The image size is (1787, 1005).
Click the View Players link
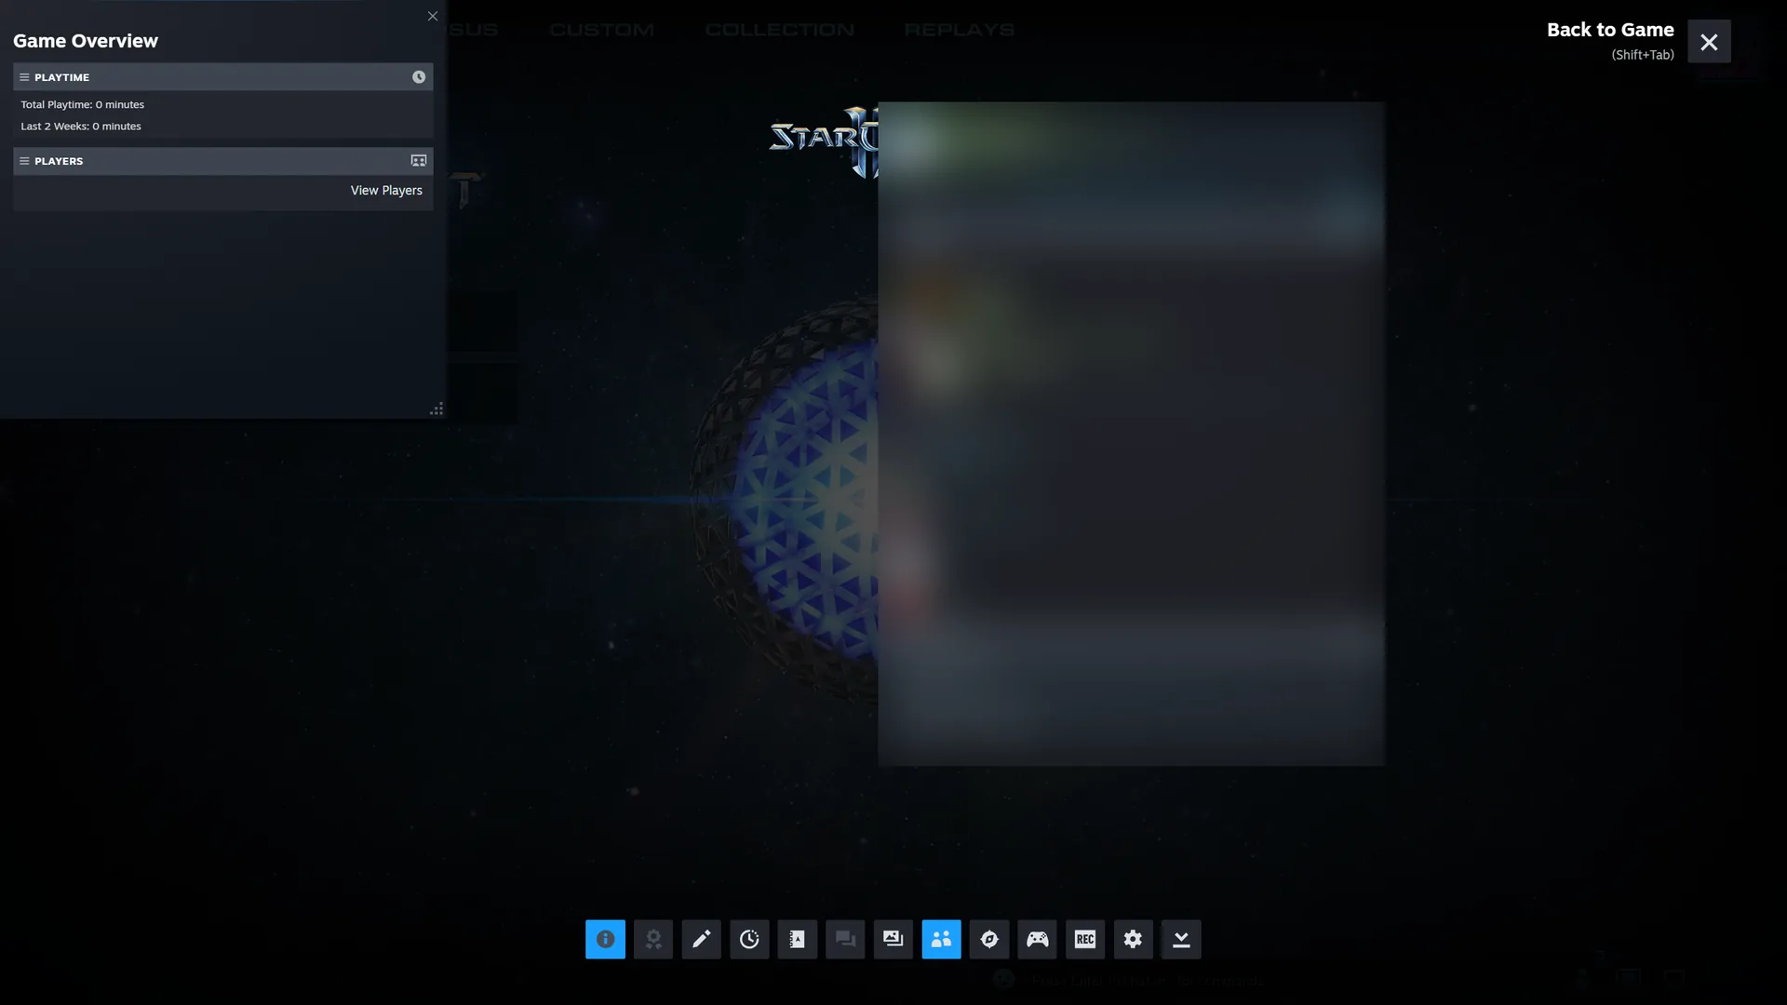pos(386,190)
